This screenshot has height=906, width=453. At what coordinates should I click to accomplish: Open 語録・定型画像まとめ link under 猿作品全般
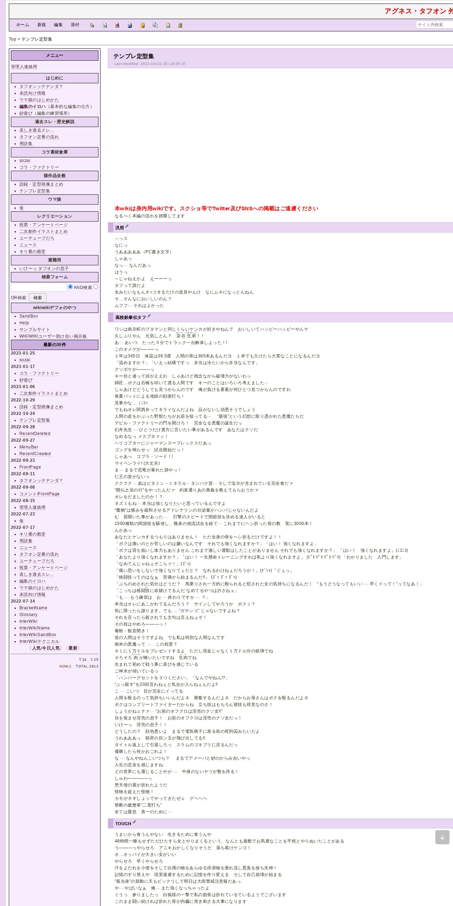[41, 184]
